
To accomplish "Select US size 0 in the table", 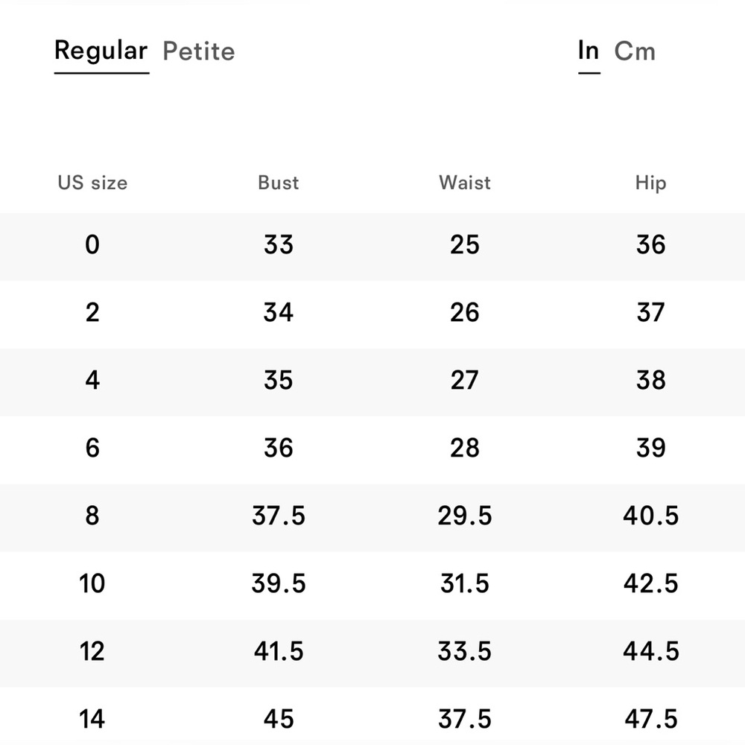I will pyautogui.click(x=92, y=245).
